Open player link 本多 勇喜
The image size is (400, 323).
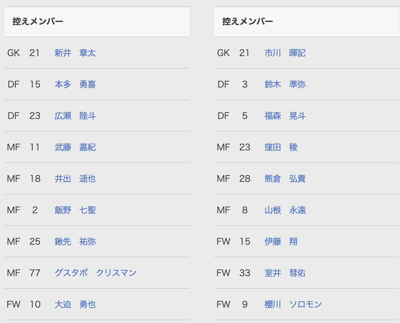(x=75, y=84)
